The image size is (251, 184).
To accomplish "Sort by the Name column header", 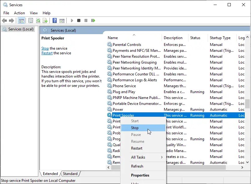I will coord(134,38).
